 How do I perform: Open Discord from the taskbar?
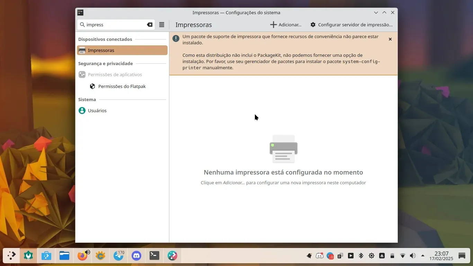click(136, 256)
